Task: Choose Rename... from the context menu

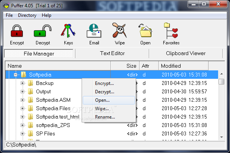Action: (109, 117)
